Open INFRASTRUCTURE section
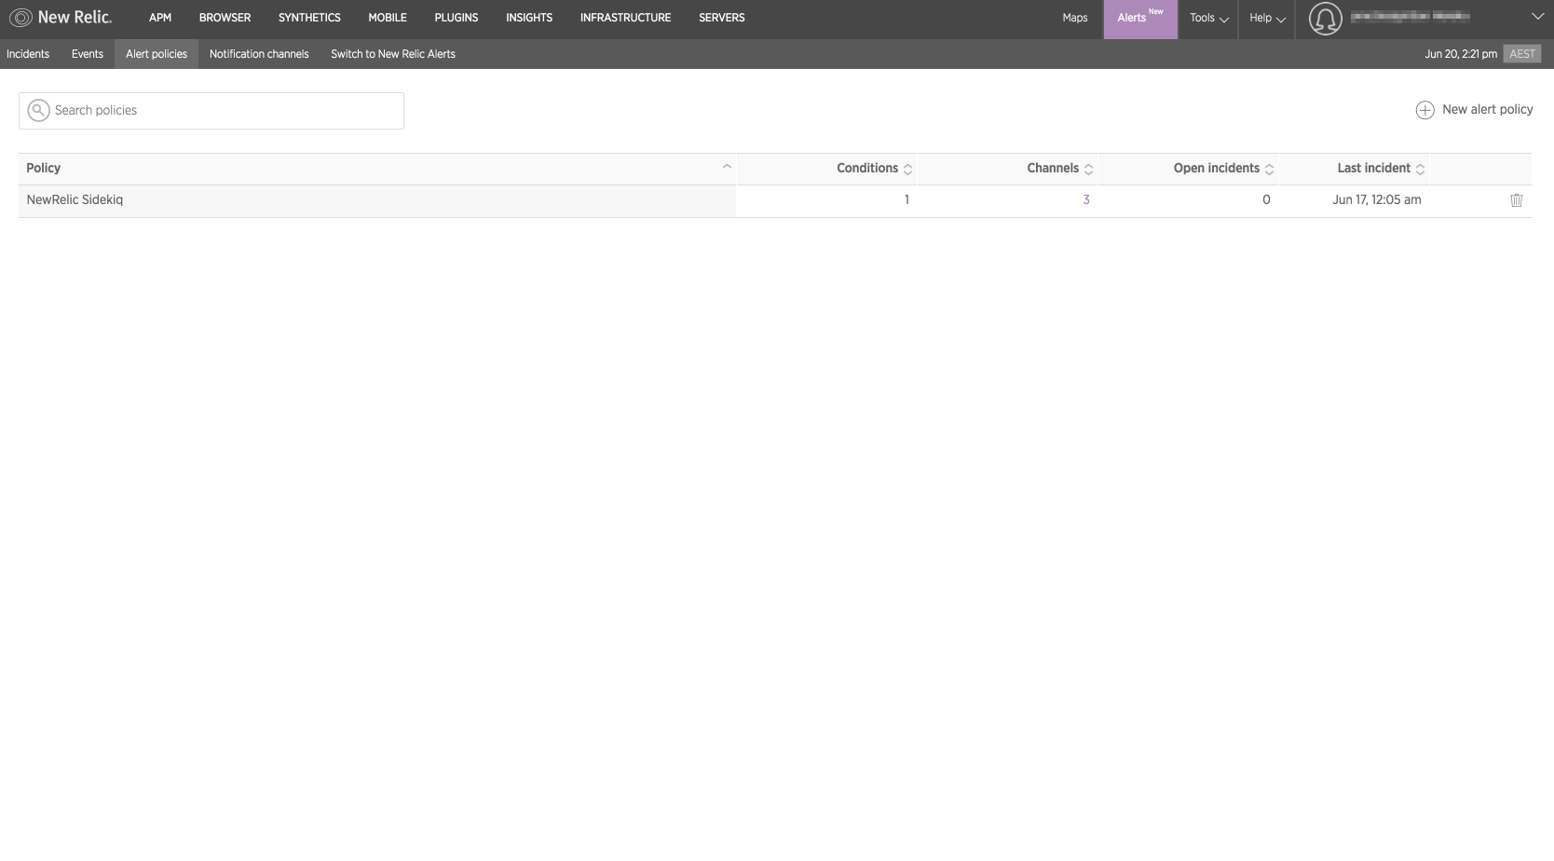This screenshot has width=1554, height=861. (x=625, y=18)
